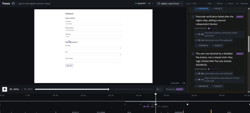This screenshot has width=250, height=113.
Task: Click the red event tick on timeline
Action: 183,111
